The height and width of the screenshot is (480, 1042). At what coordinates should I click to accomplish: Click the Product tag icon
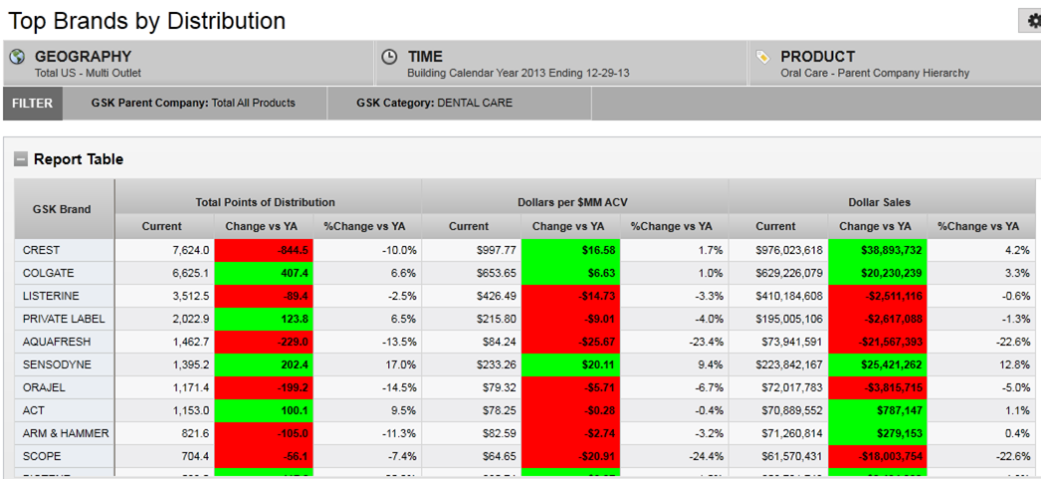pyautogui.click(x=762, y=57)
